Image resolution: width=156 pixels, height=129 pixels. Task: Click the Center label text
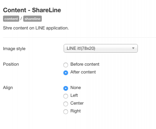(77, 103)
